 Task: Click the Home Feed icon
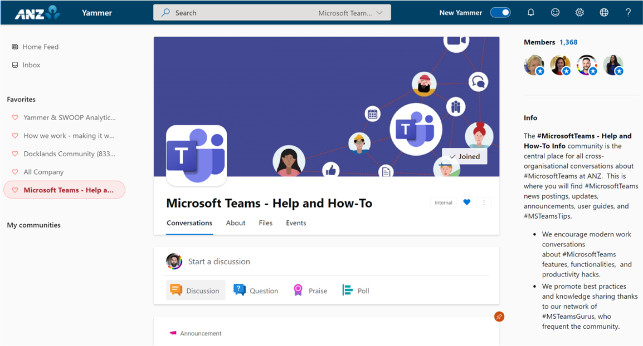click(15, 47)
